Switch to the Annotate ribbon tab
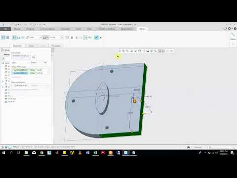This screenshot has height=178, width=237. tap(65, 29)
